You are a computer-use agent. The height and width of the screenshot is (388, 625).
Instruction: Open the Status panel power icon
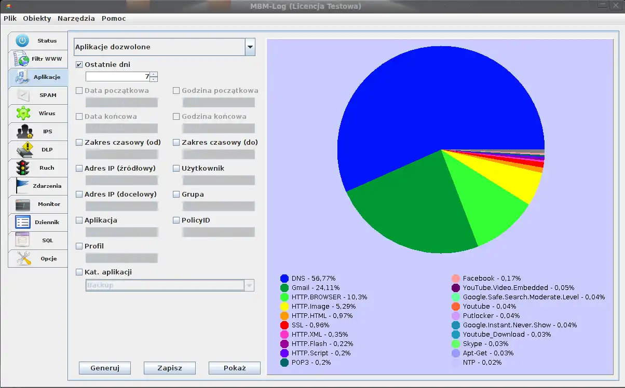22,40
